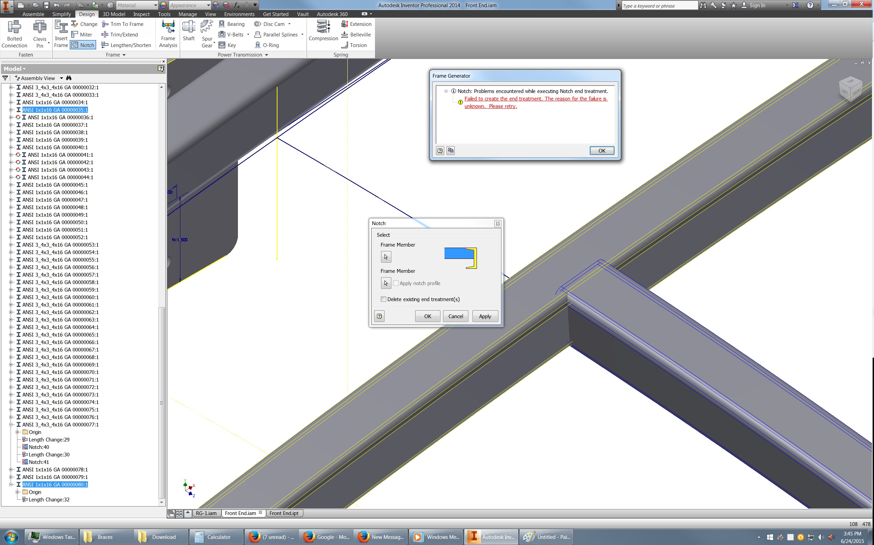Launch Frame Analysis
Viewport: 874px width, 545px height.
pyautogui.click(x=167, y=33)
